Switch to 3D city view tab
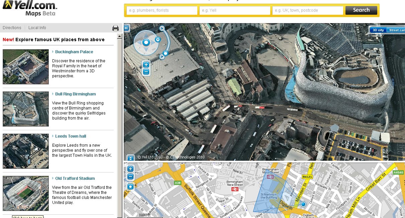405x218 pixels. [378, 30]
